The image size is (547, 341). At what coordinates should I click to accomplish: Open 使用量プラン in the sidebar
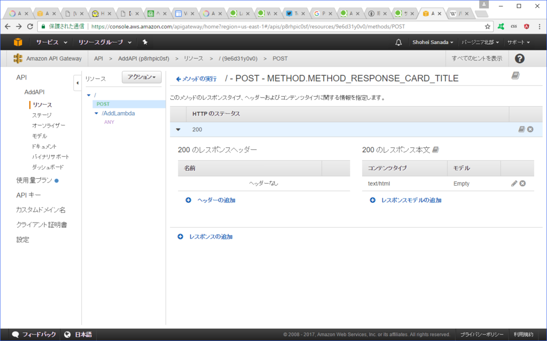point(34,180)
